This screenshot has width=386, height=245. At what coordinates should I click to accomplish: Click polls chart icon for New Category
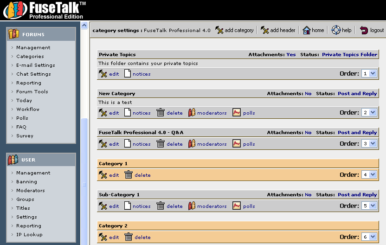[x=237, y=113]
